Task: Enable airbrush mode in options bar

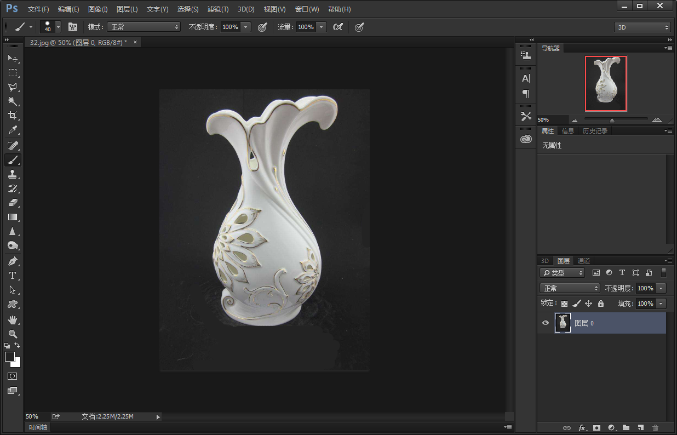Action: click(338, 27)
